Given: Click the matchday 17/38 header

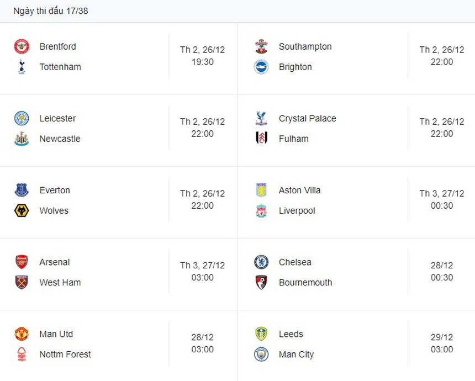Looking at the screenshot, I should (51, 11).
